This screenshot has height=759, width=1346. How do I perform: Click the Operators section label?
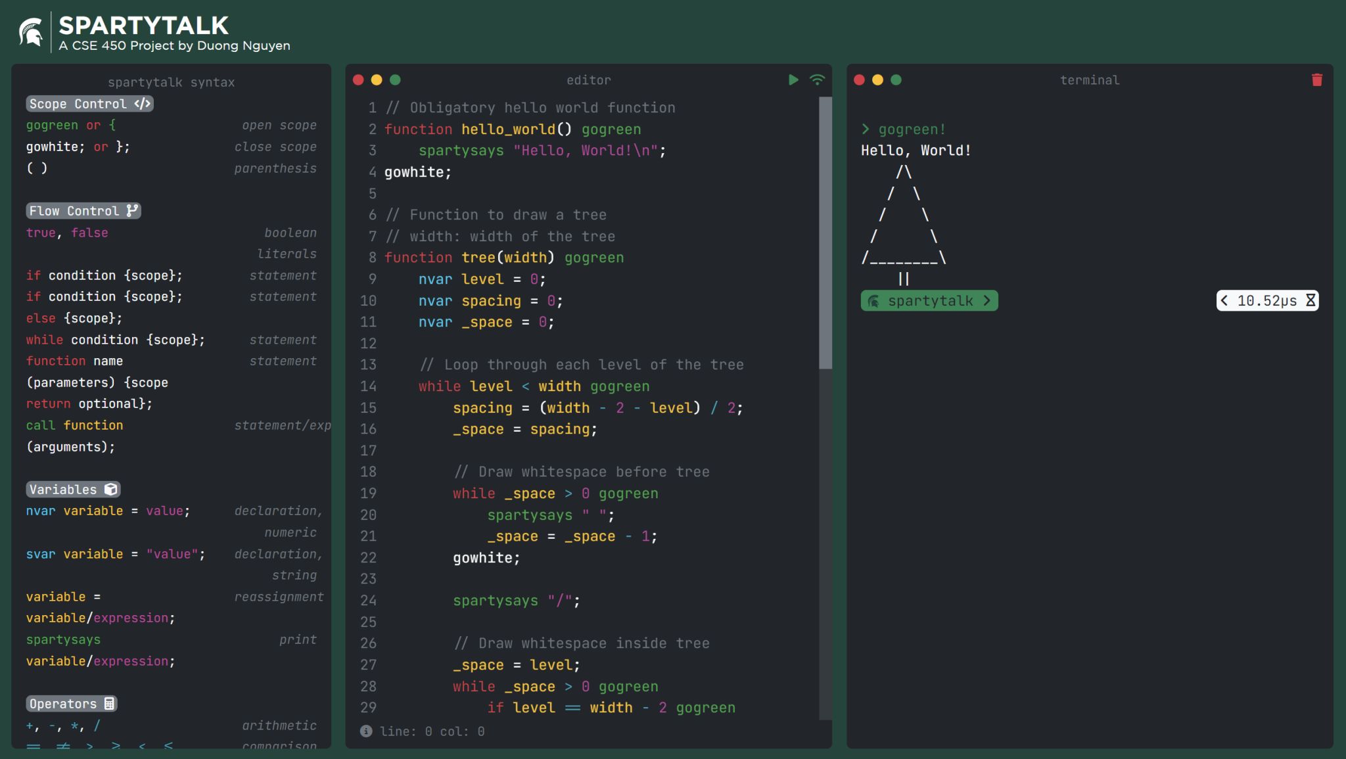tap(72, 704)
